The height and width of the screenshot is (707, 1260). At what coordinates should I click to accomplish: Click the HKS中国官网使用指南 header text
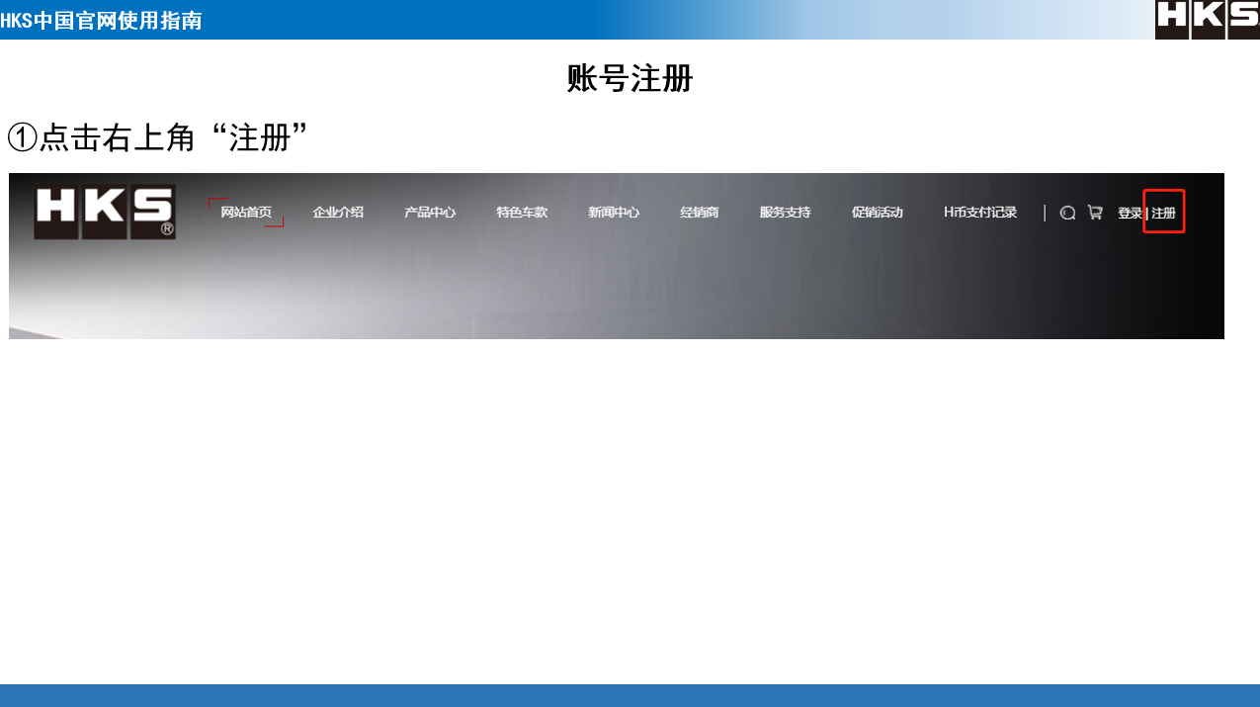click(102, 21)
